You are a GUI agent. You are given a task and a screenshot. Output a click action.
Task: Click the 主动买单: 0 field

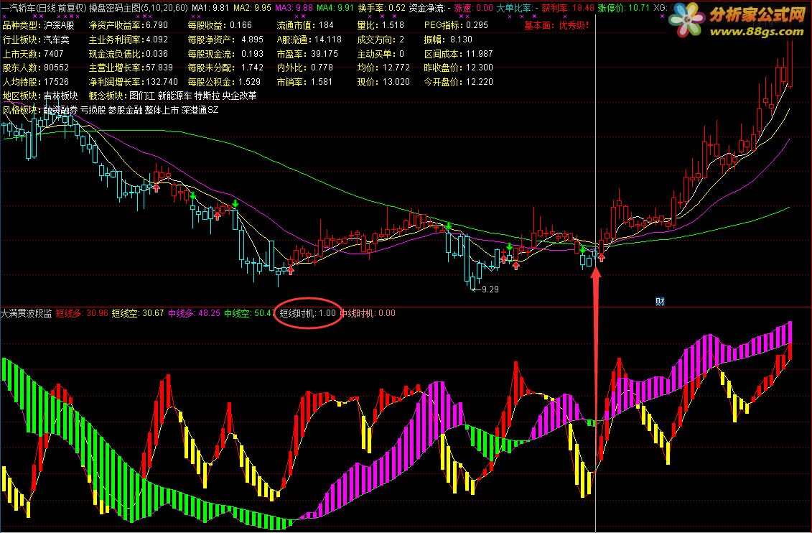pos(381,53)
